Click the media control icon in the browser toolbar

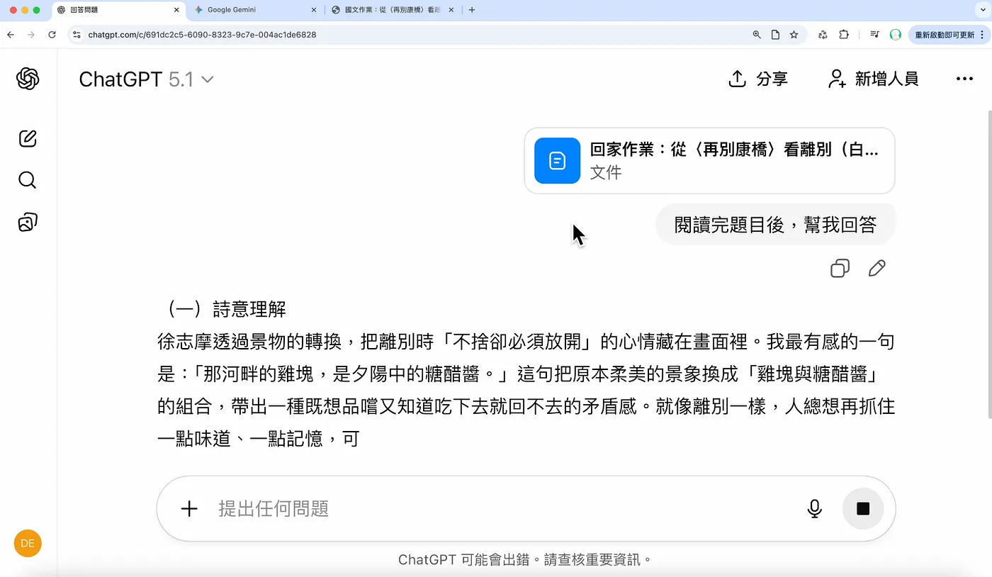point(875,34)
